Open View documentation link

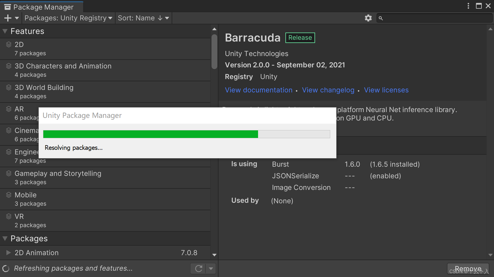[x=259, y=90]
